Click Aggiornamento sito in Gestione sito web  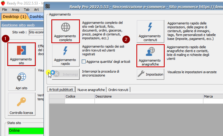(x=22, y=54)
